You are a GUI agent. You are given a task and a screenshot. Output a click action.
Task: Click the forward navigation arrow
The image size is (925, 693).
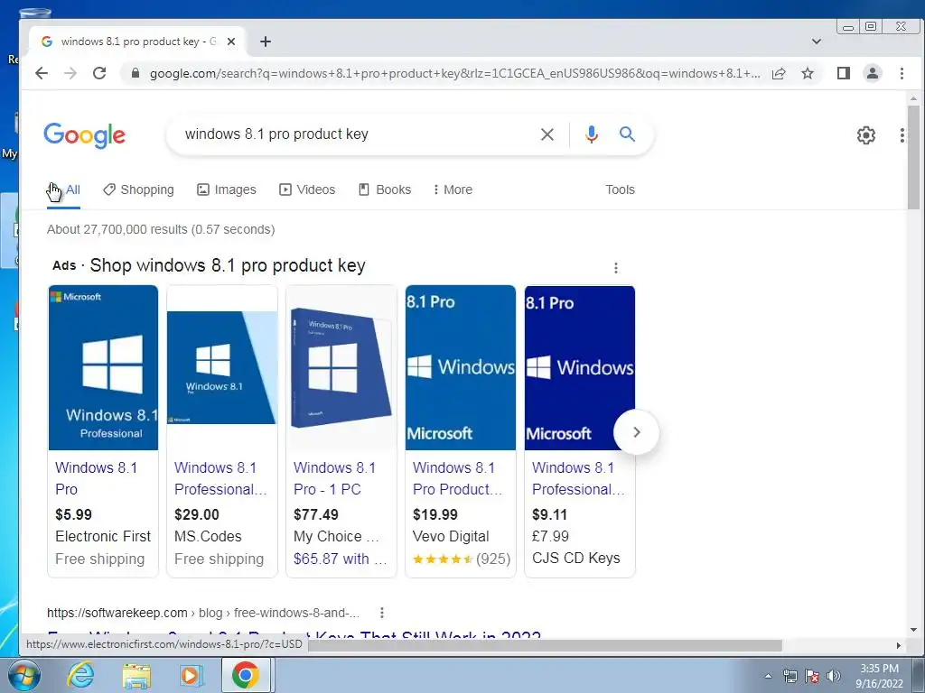coord(70,73)
